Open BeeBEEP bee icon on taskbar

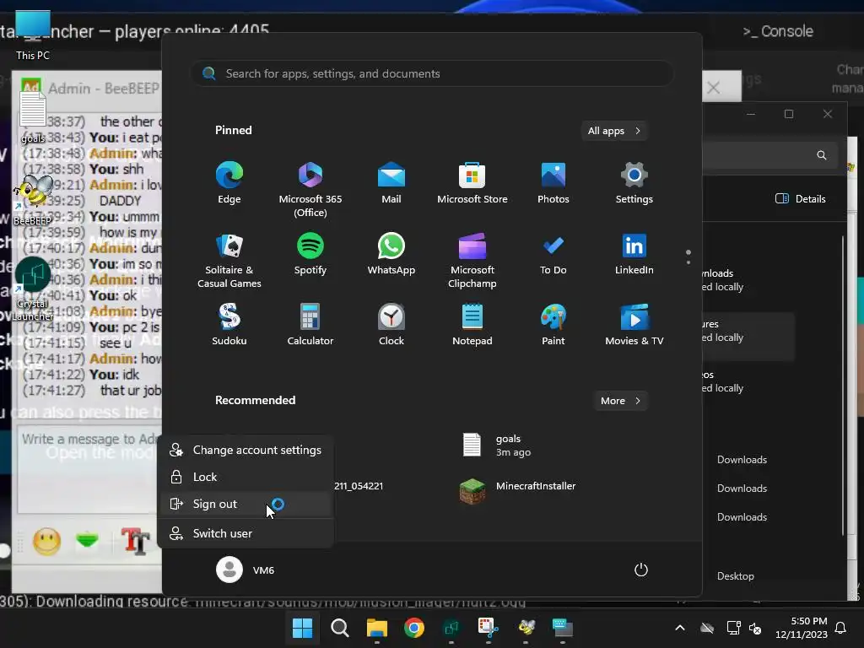(526, 628)
